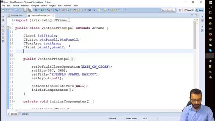Click the New Java Class green icon
This screenshot has width=215, height=121.
coord(68,10)
